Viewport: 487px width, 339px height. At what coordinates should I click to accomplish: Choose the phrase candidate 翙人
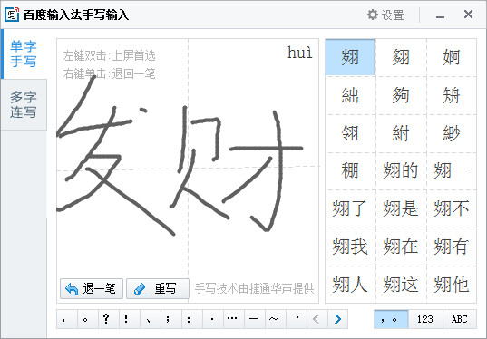click(x=350, y=285)
